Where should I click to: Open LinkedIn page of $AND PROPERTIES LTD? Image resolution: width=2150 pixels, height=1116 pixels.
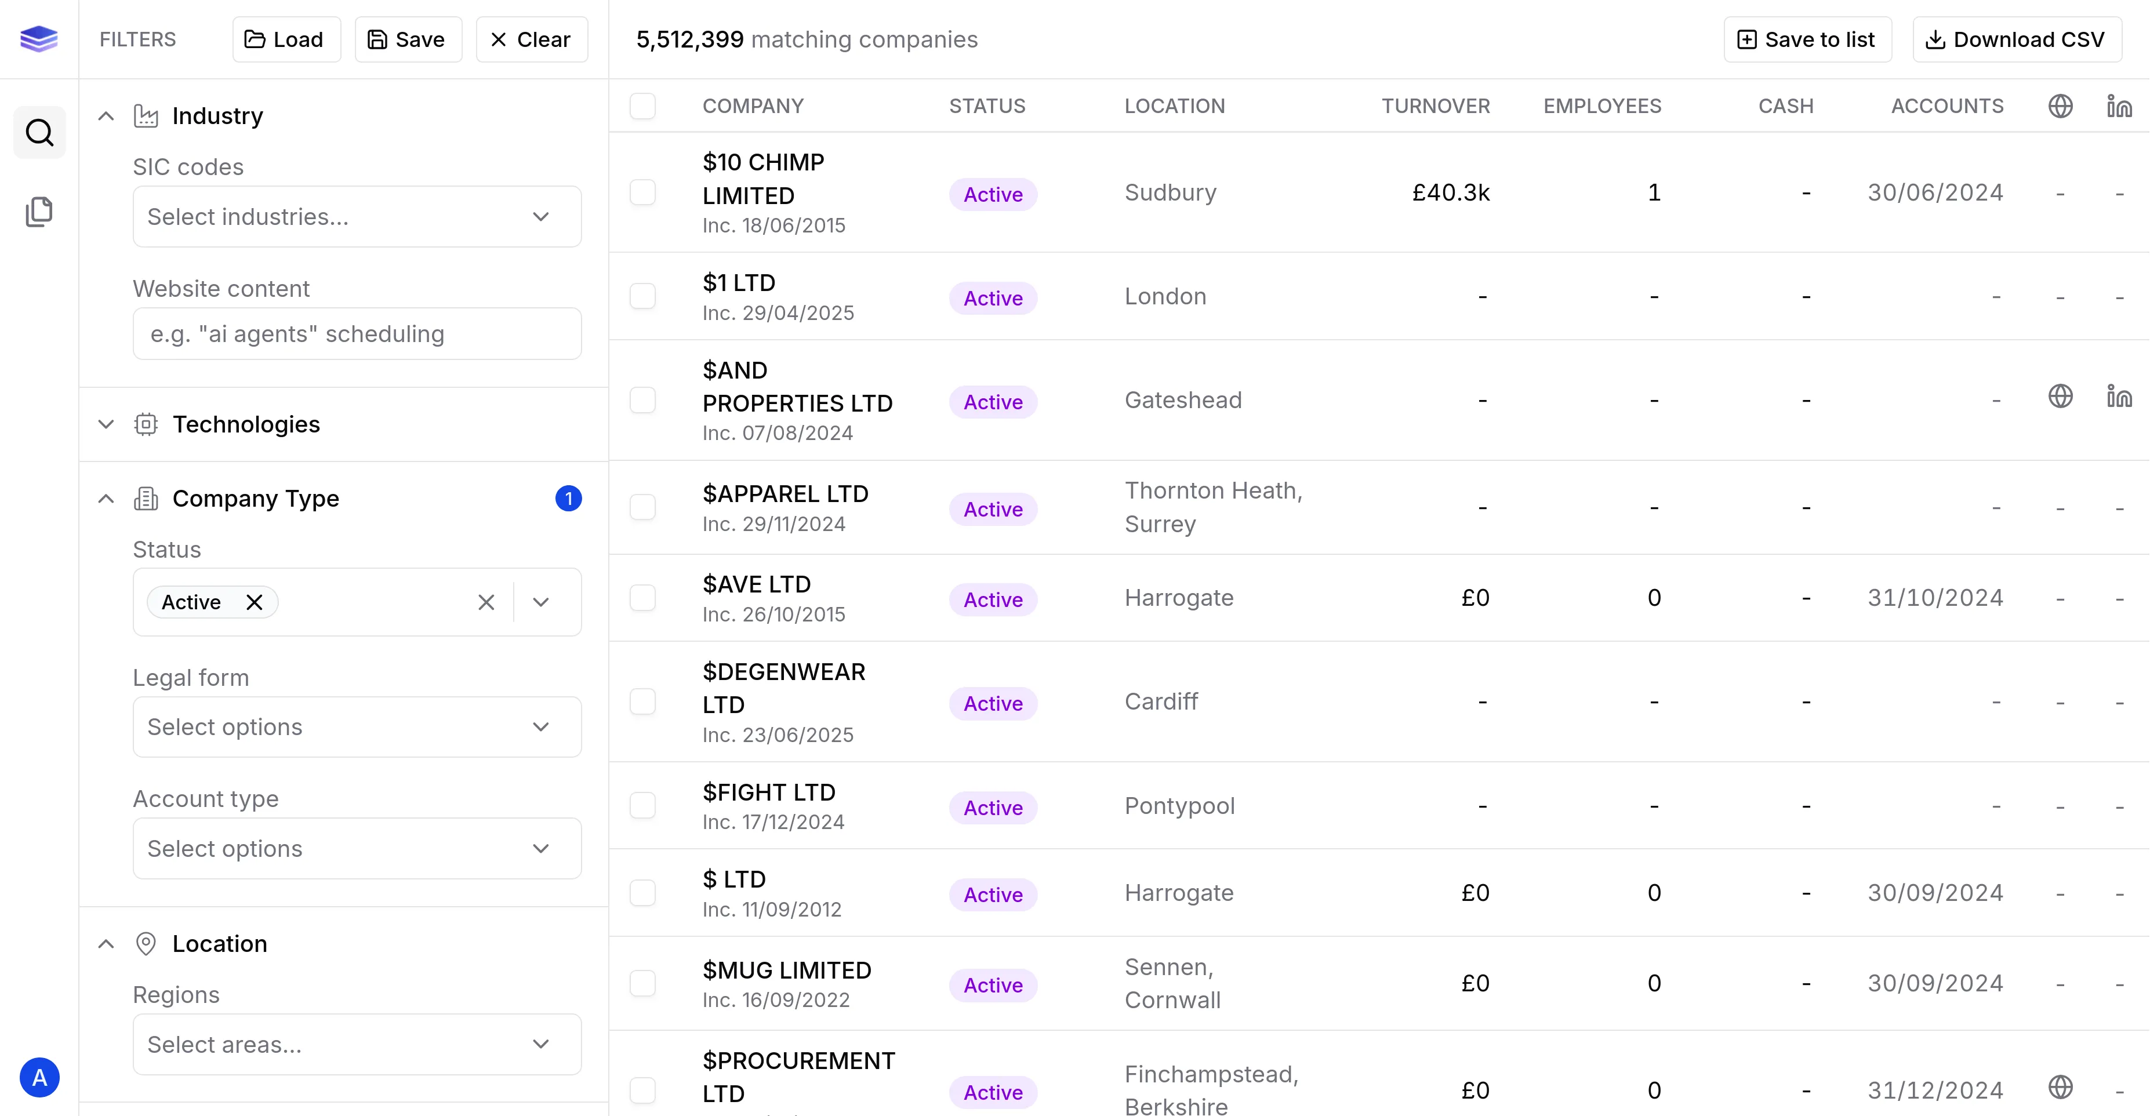click(x=2118, y=395)
